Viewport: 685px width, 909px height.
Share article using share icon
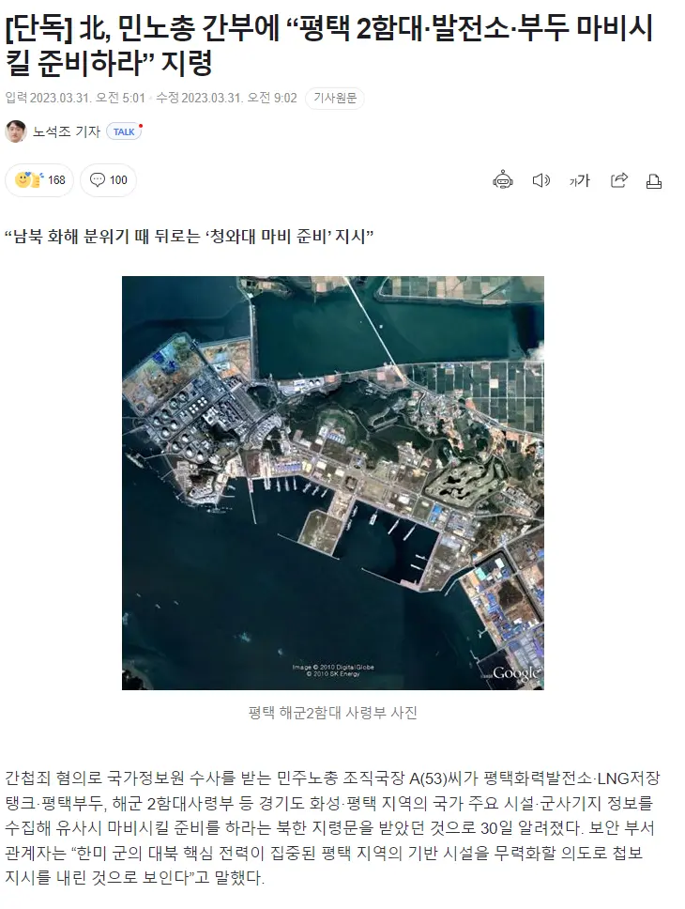click(x=619, y=180)
